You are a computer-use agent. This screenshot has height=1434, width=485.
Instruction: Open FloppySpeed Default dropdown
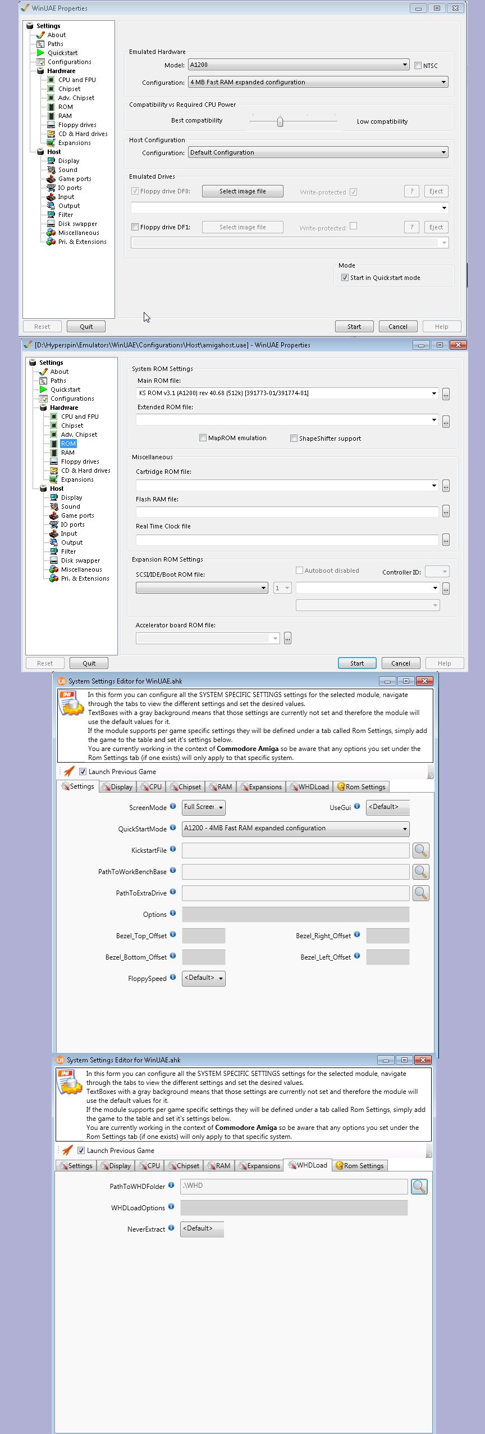coord(203,978)
